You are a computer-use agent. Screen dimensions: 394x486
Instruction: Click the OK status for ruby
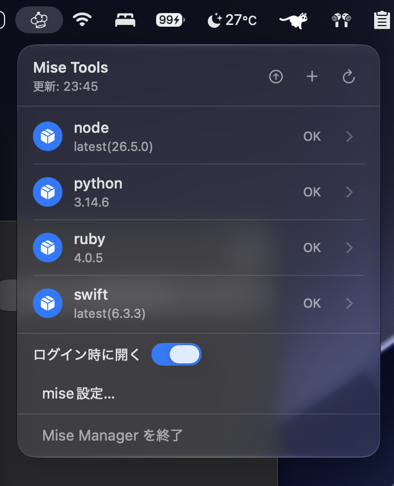(x=312, y=248)
